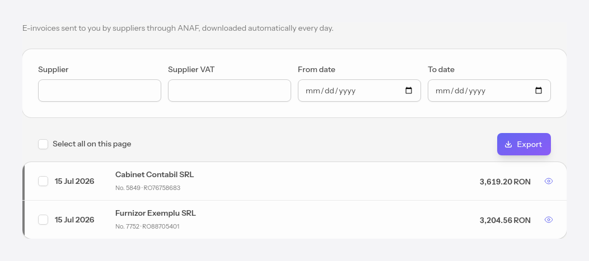Image resolution: width=589 pixels, height=261 pixels.
Task: Check the Cabinet Contabil SRL invoice row
Action: tap(43, 181)
